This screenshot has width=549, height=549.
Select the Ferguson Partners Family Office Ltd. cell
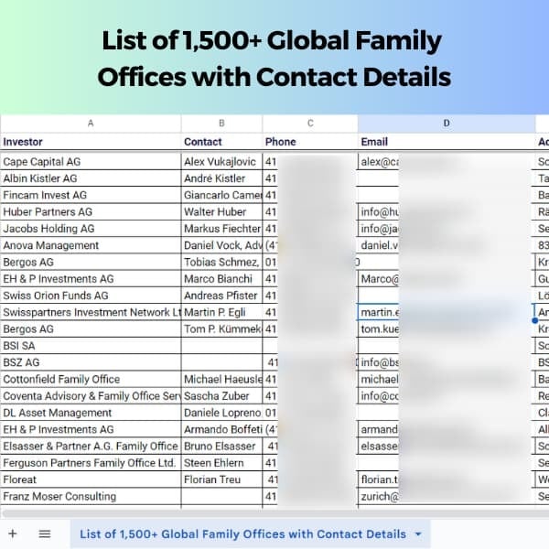(91, 463)
